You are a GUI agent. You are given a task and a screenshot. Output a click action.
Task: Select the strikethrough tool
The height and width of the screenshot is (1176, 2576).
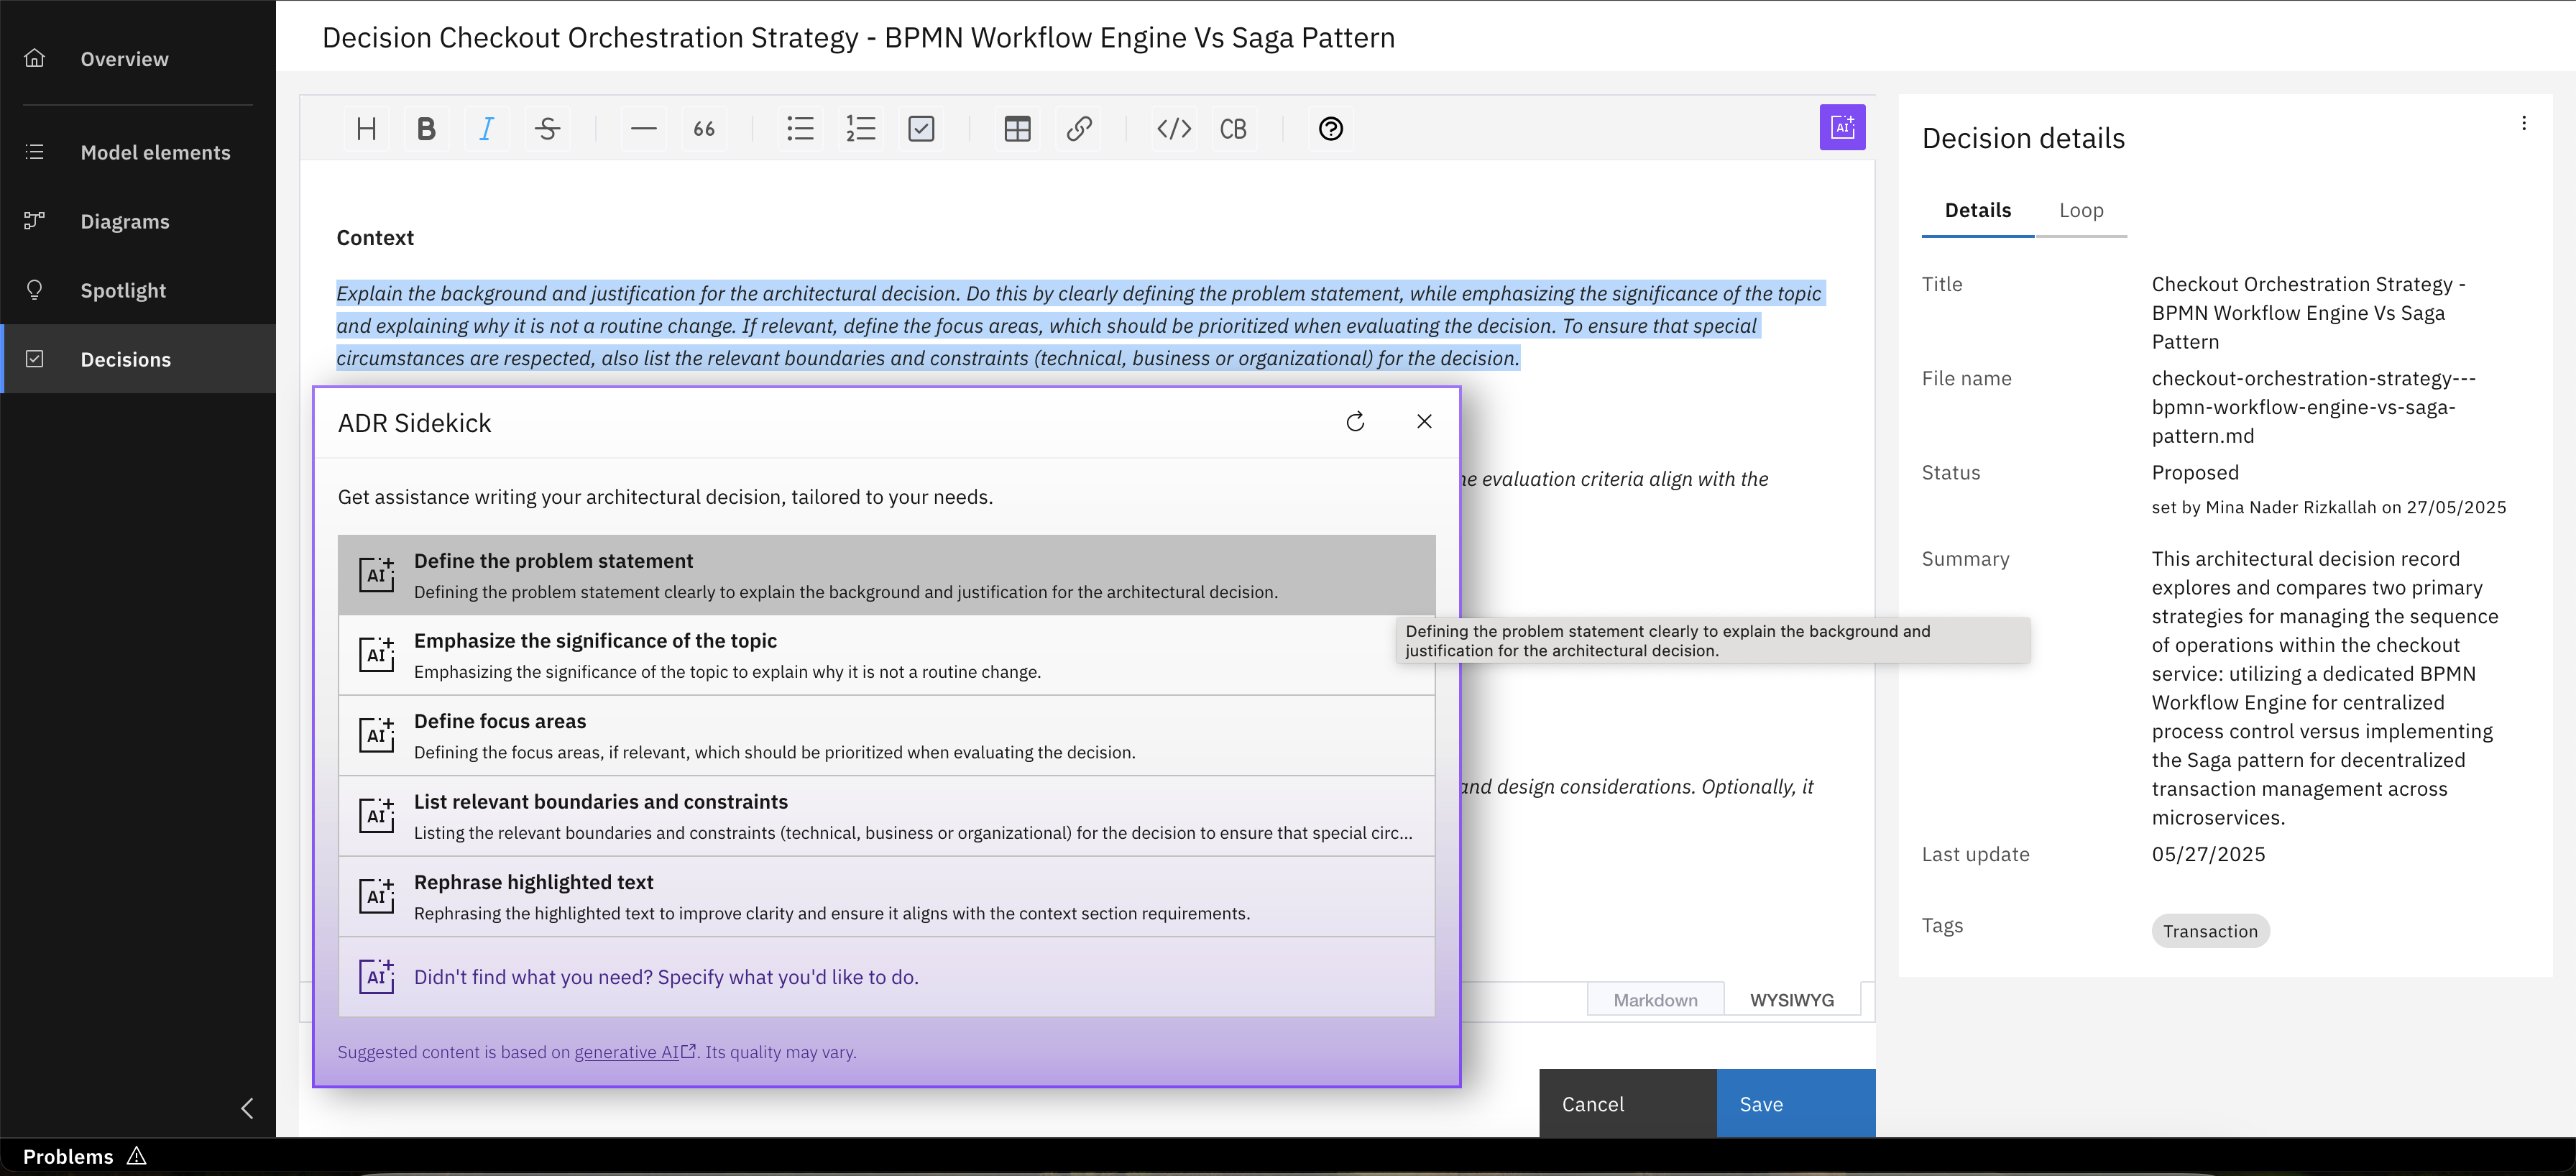[548, 128]
